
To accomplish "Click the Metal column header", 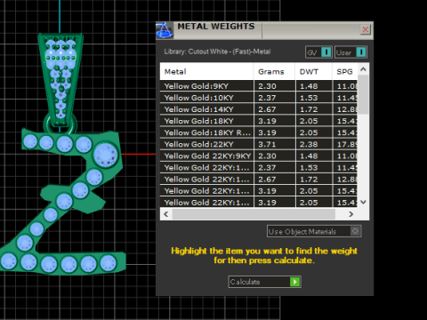I will pyautogui.click(x=206, y=72).
